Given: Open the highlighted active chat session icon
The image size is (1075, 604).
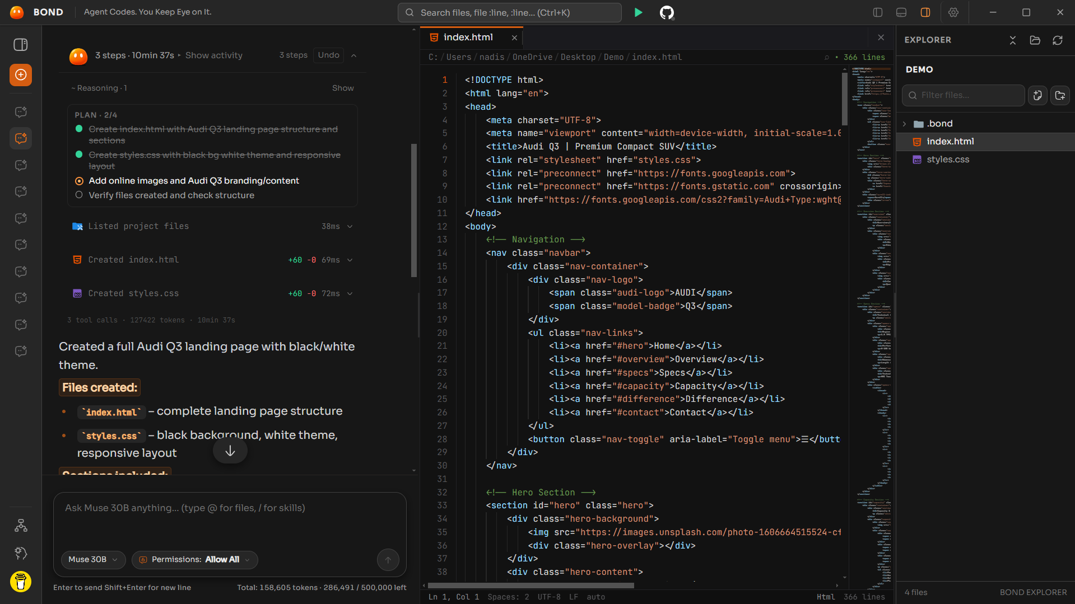Looking at the screenshot, I should 21,138.
